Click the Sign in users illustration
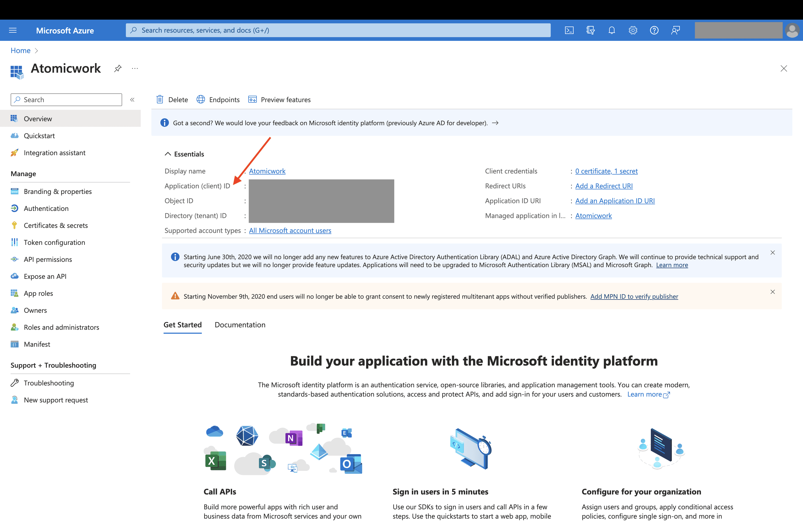 pyautogui.click(x=471, y=449)
